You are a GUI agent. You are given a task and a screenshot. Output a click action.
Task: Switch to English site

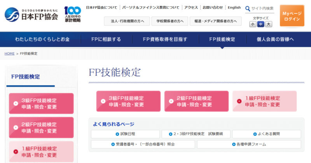tap(234, 7)
